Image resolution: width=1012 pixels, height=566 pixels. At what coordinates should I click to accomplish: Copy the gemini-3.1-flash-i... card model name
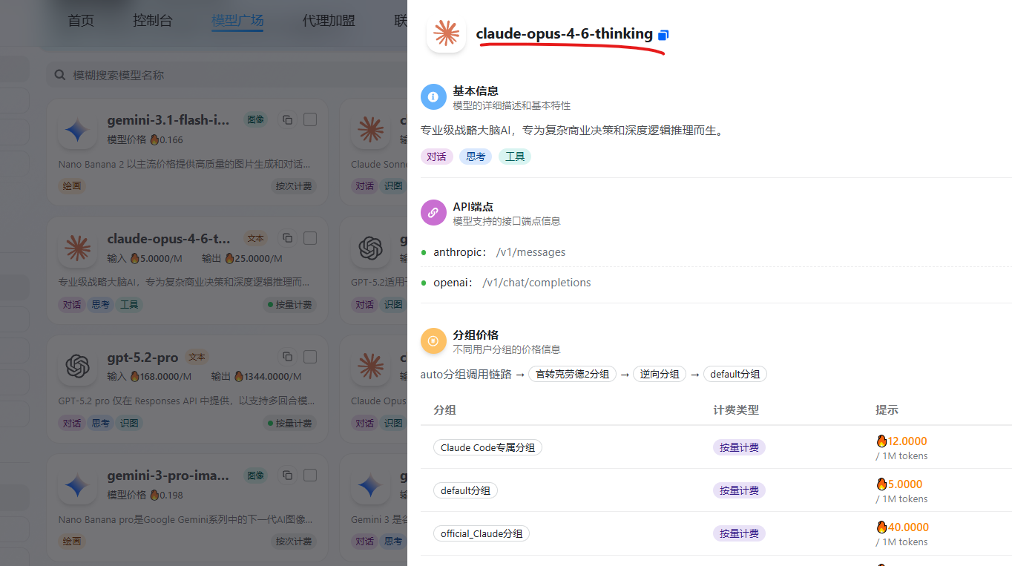tap(287, 119)
